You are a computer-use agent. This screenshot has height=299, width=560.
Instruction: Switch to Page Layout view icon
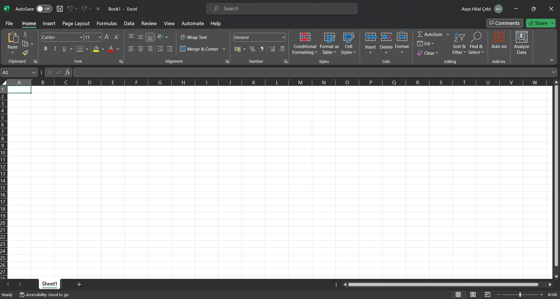[x=473, y=295]
